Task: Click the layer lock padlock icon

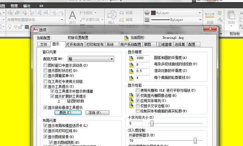Action: pyautogui.click(x=20, y=27)
